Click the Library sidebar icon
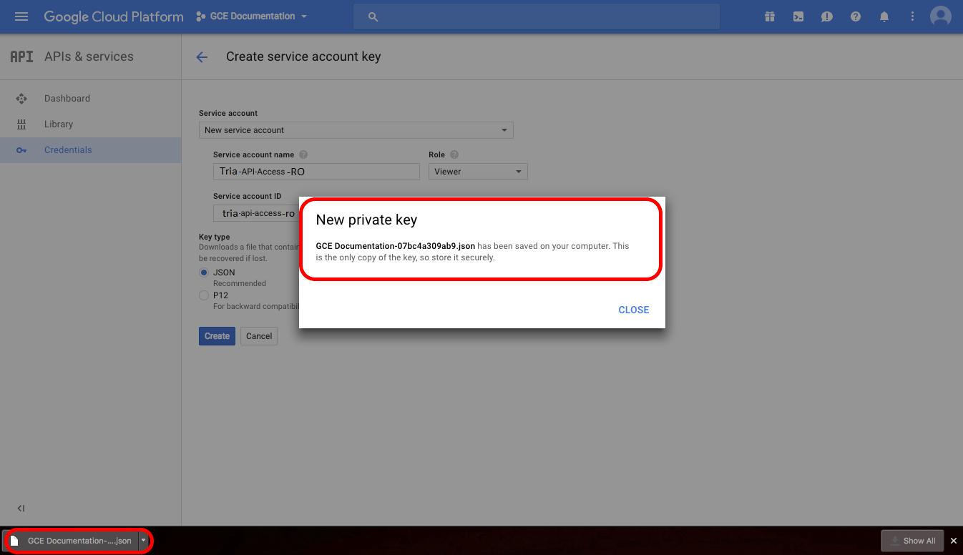Screen dimensions: 963x555 (x=21, y=124)
